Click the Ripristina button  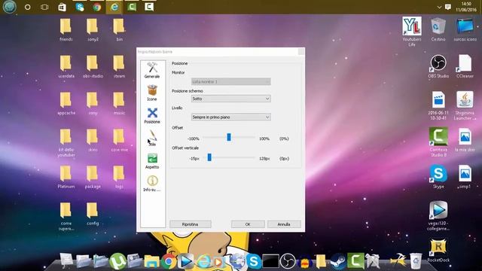tap(191, 224)
